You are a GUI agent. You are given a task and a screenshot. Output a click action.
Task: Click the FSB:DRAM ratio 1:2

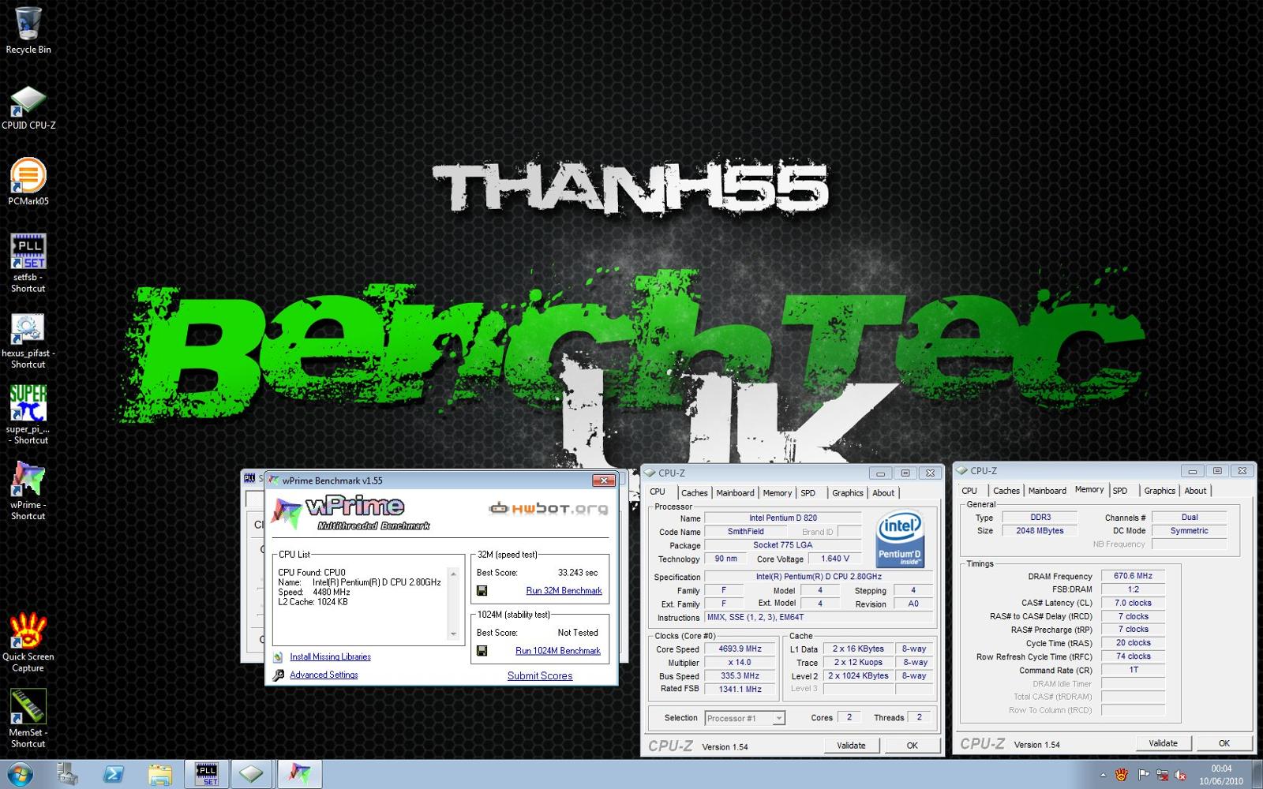pyautogui.click(x=1133, y=589)
